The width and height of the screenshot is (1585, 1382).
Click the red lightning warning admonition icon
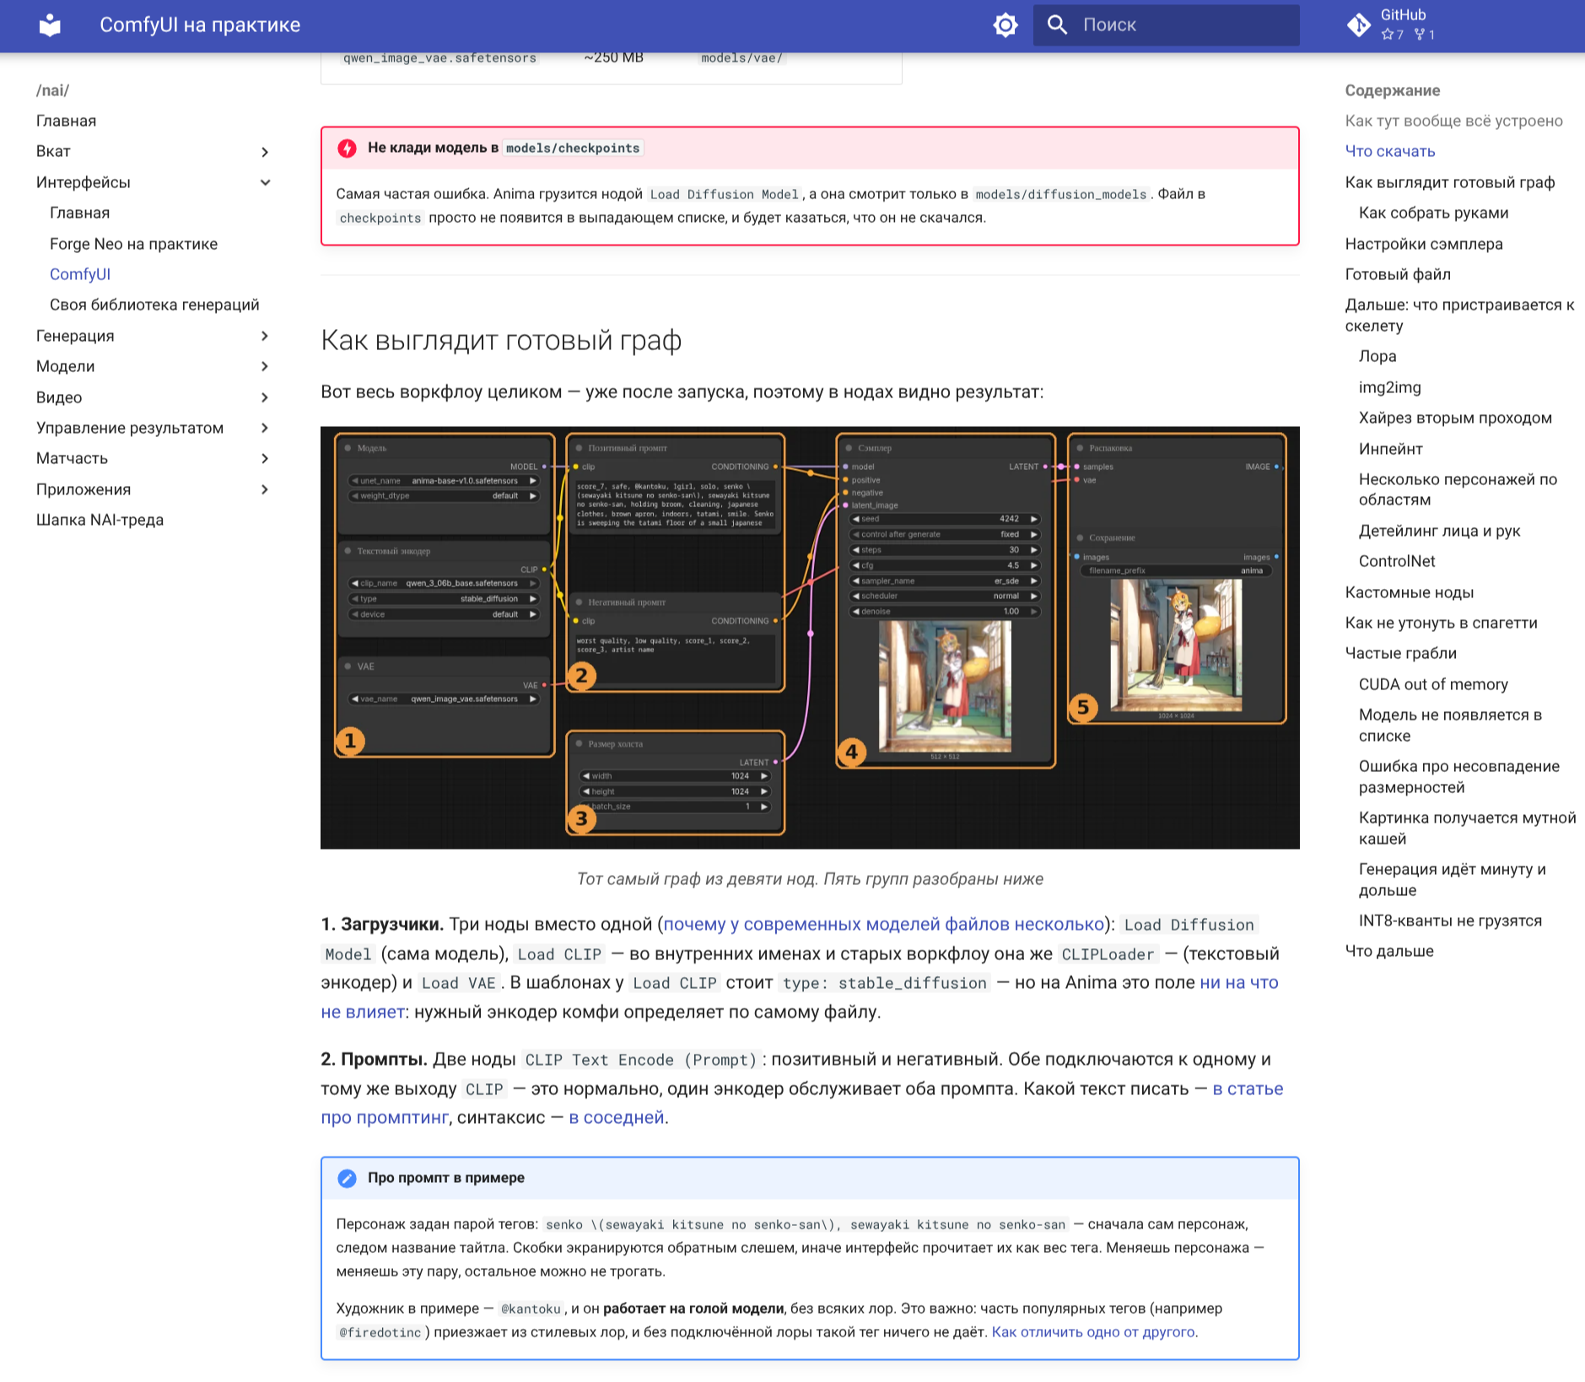click(347, 148)
